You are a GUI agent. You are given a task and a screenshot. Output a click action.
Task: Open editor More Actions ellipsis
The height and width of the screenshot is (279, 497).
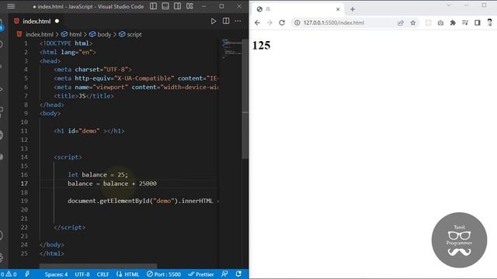(238, 21)
